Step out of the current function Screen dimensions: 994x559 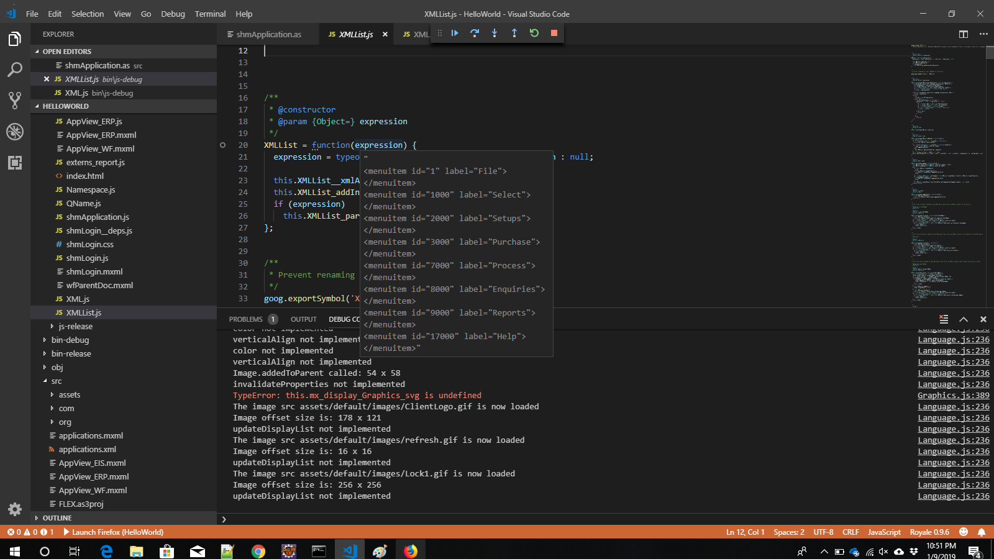514,34
